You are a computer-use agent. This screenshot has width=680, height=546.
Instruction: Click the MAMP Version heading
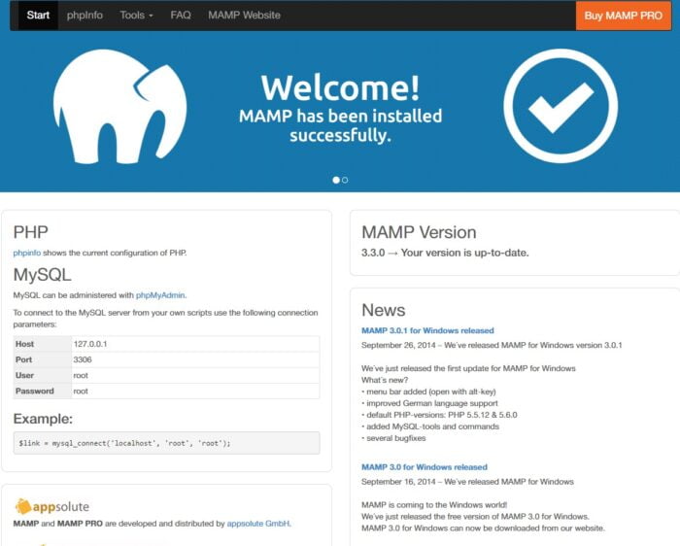pos(419,232)
